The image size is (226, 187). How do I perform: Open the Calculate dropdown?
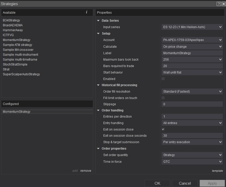192,46
